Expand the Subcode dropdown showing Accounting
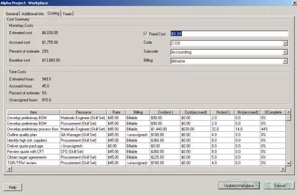 point(284,52)
